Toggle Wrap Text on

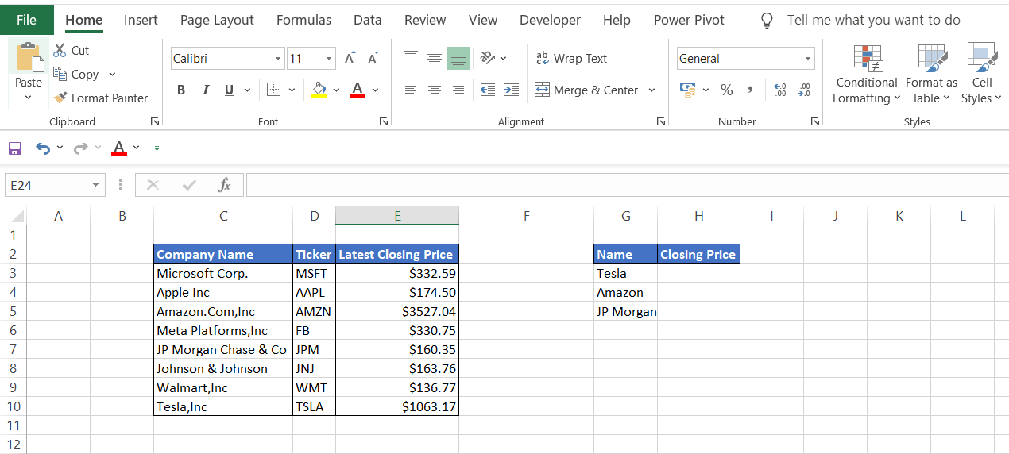(x=571, y=59)
